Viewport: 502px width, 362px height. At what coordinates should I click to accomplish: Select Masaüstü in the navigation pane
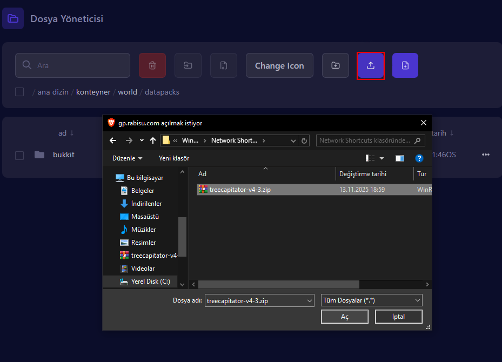click(x=144, y=217)
